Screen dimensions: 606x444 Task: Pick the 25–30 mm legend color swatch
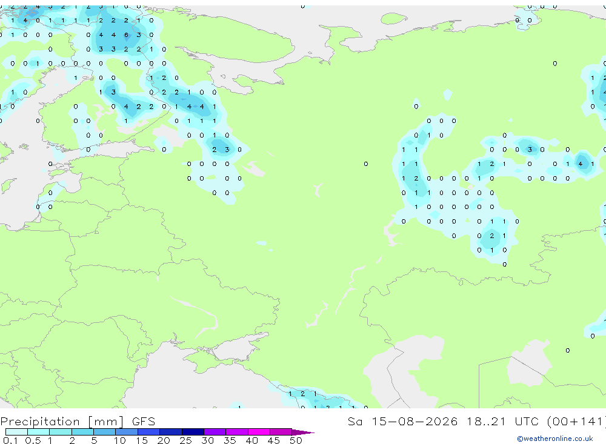pos(193,432)
